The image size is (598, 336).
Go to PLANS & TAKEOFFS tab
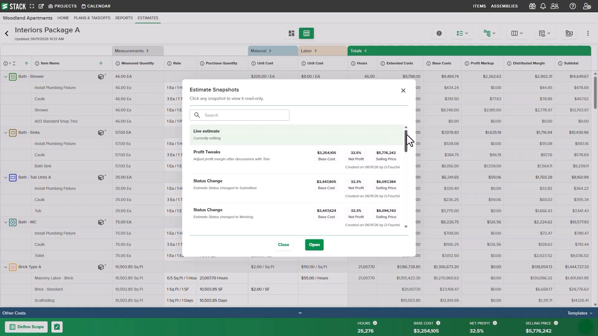[92, 18]
